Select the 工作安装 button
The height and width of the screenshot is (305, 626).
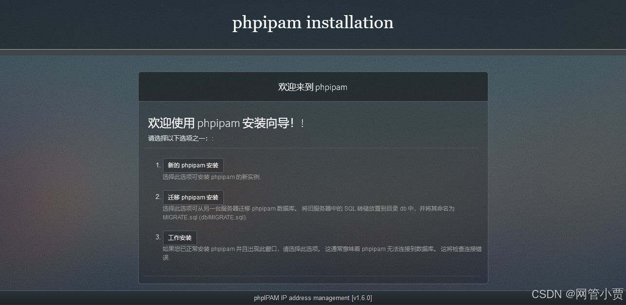pos(179,238)
